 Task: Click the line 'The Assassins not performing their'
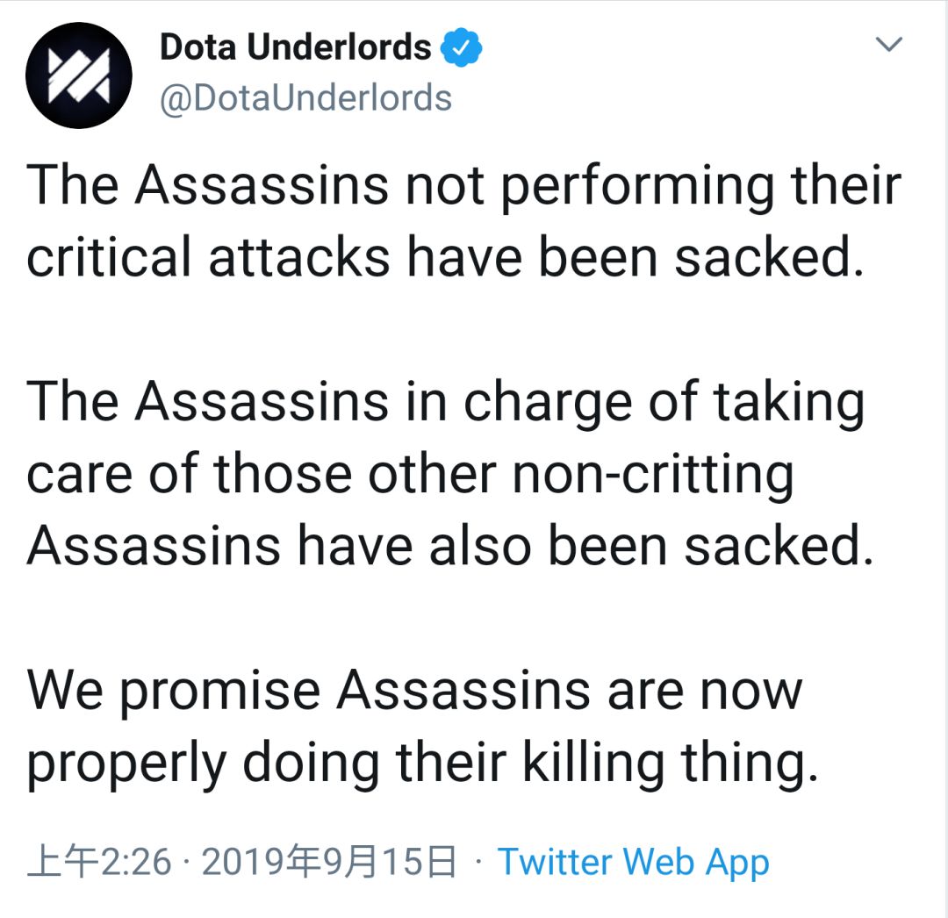pyautogui.click(x=463, y=186)
